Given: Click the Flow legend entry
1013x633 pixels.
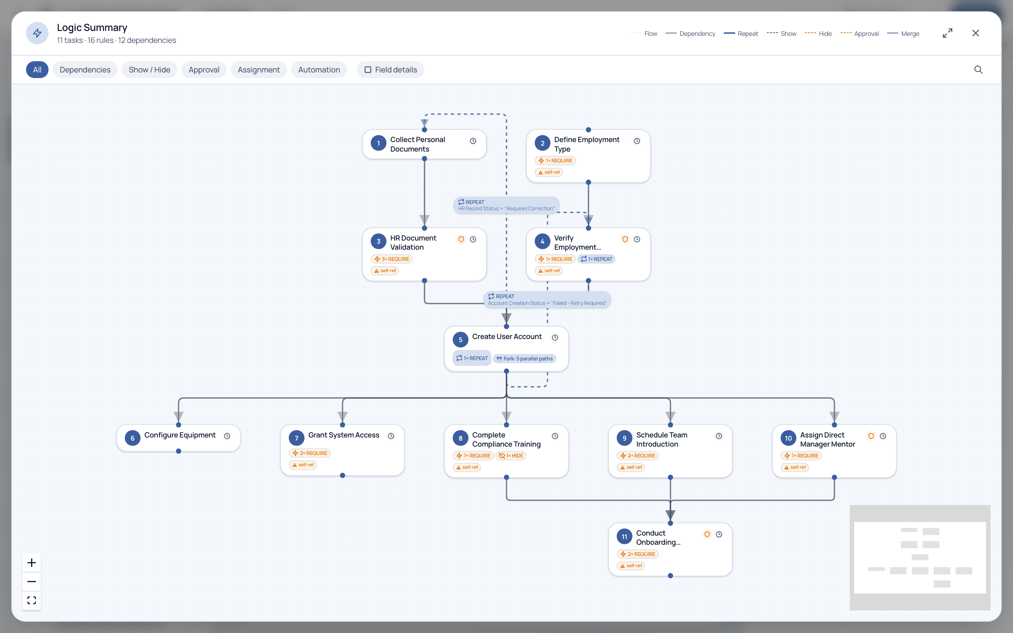Looking at the screenshot, I should 644,33.
